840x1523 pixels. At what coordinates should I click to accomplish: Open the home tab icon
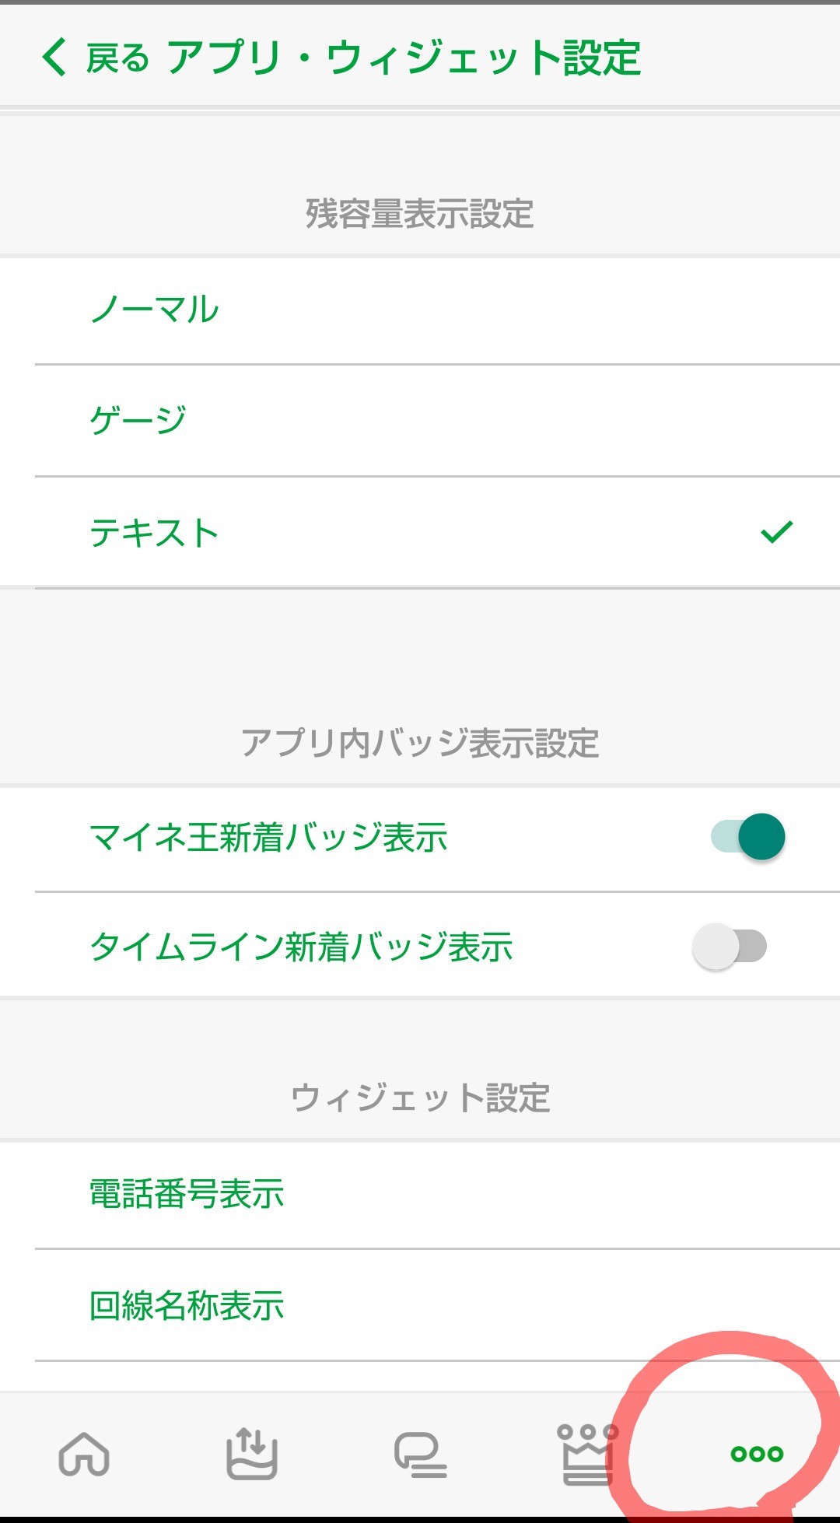click(x=84, y=1453)
